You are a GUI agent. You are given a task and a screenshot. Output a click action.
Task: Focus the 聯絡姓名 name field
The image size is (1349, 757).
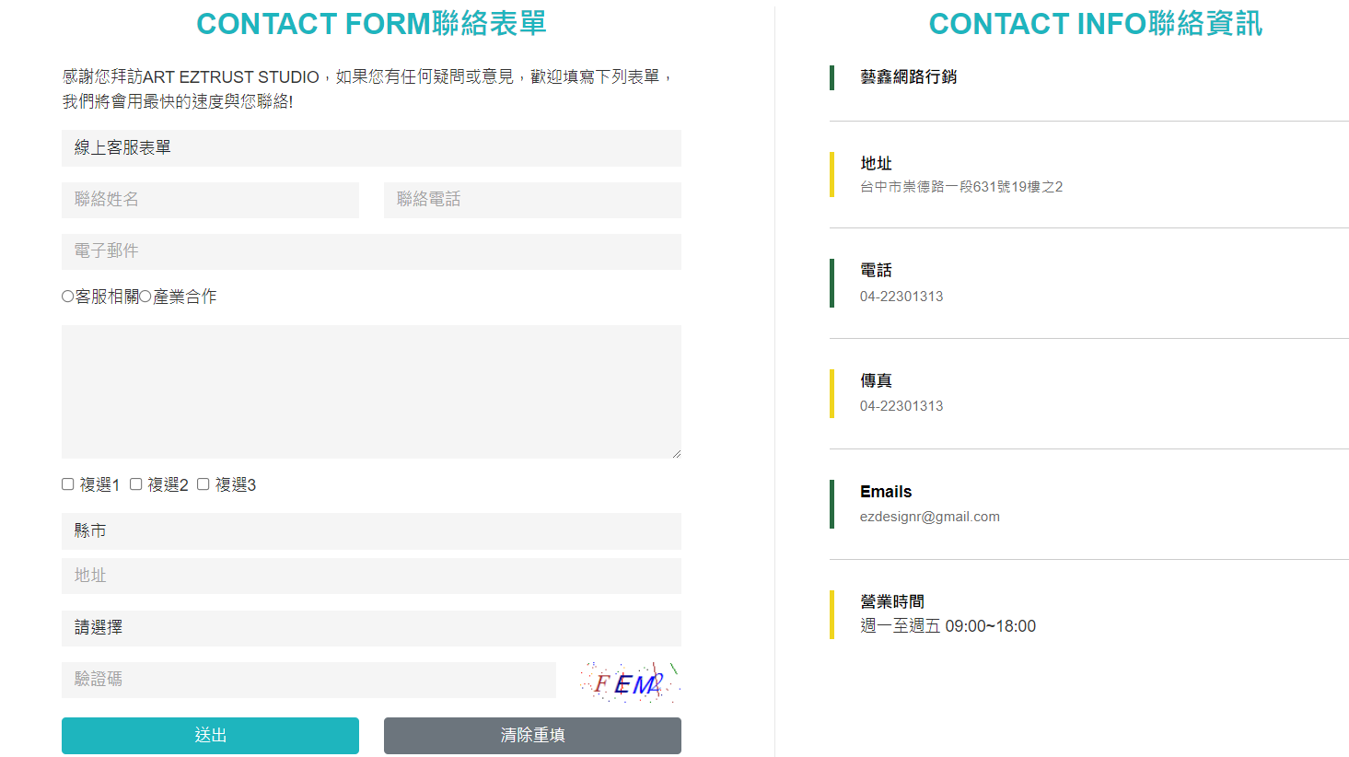tap(210, 200)
